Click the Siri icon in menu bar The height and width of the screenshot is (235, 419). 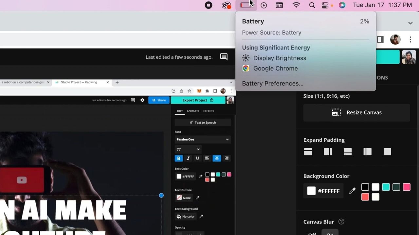pyautogui.click(x=342, y=5)
